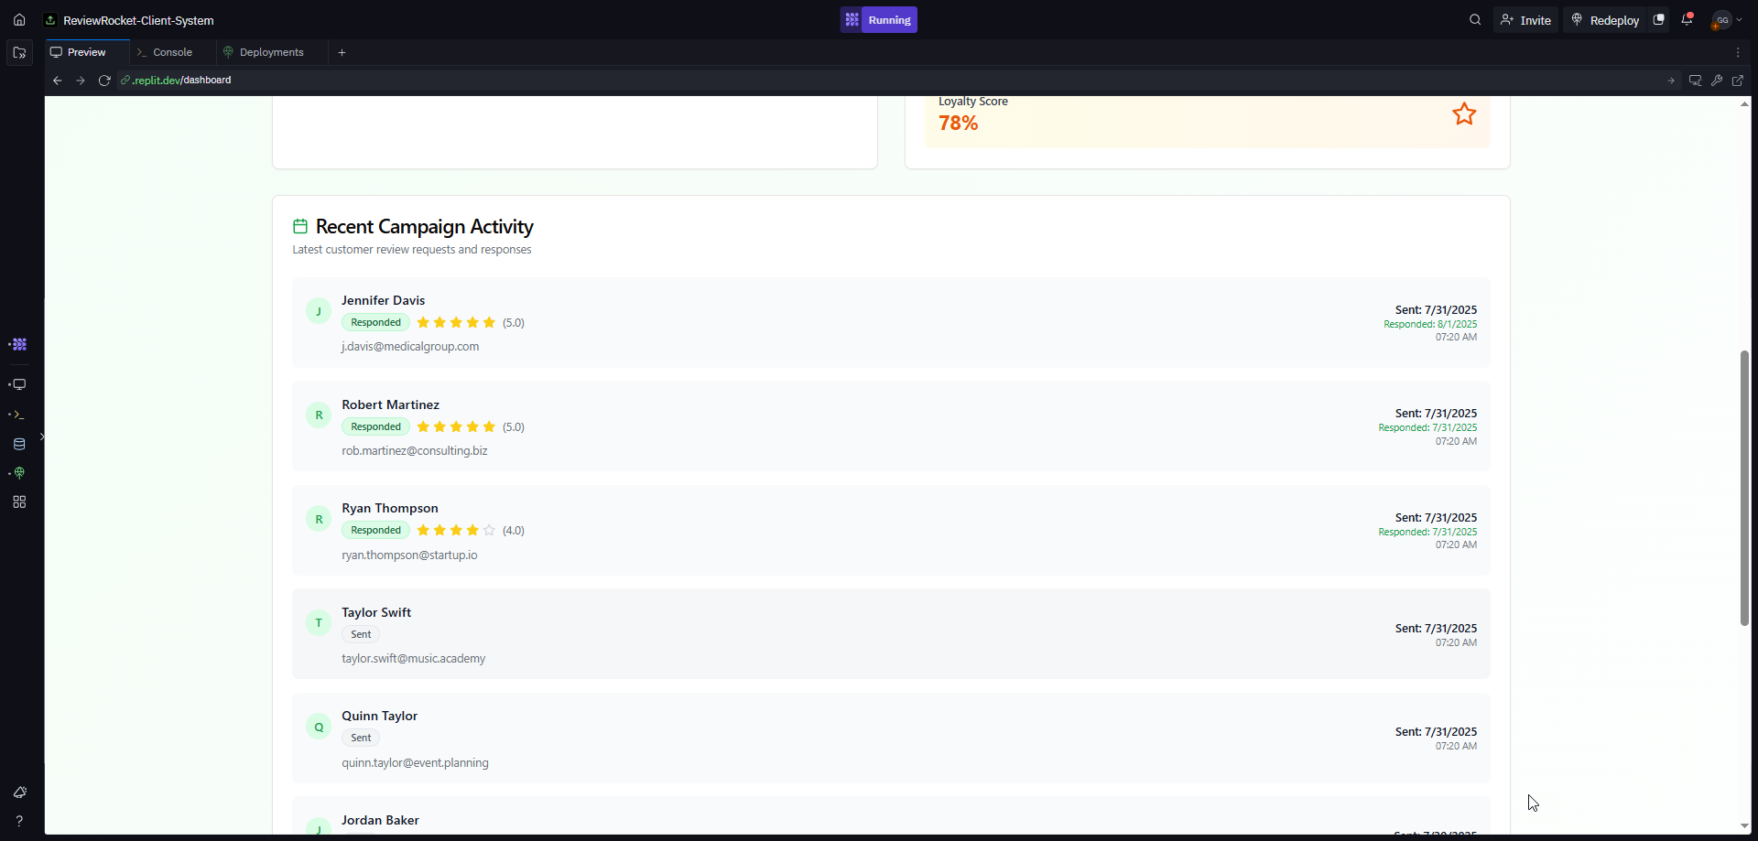The height and width of the screenshot is (841, 1758).
Task: Open the chat panel icon beside Redeploy
Action: click(x=1658, y=20)
